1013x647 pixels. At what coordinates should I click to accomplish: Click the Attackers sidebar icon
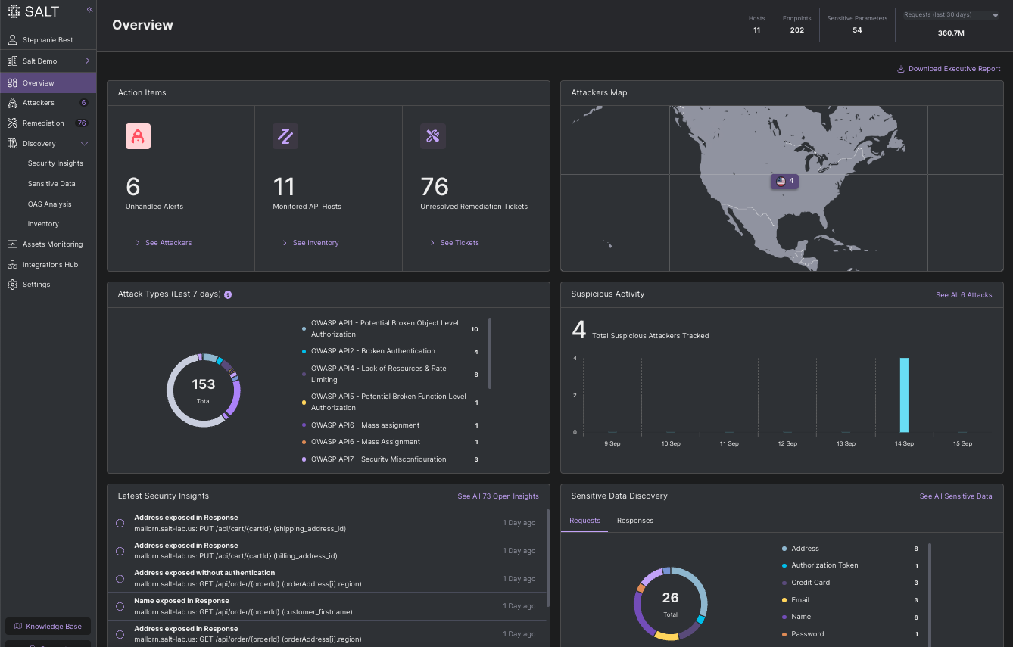tap(13, 103)
